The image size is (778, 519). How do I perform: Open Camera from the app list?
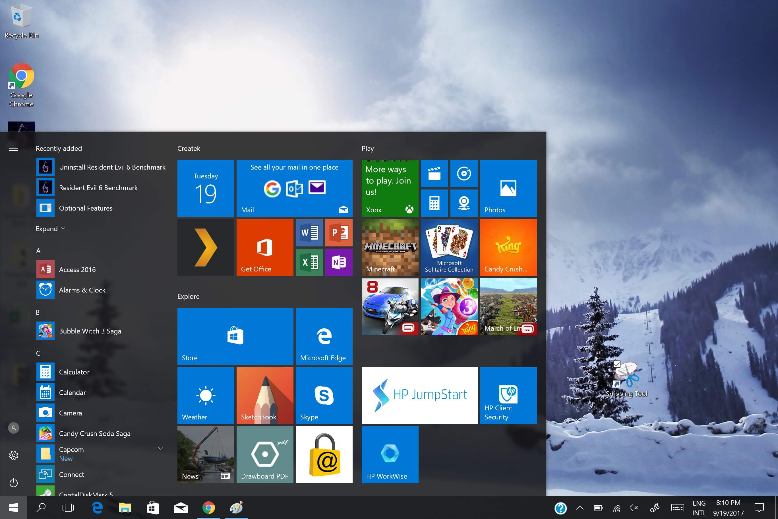coord(101,413)
